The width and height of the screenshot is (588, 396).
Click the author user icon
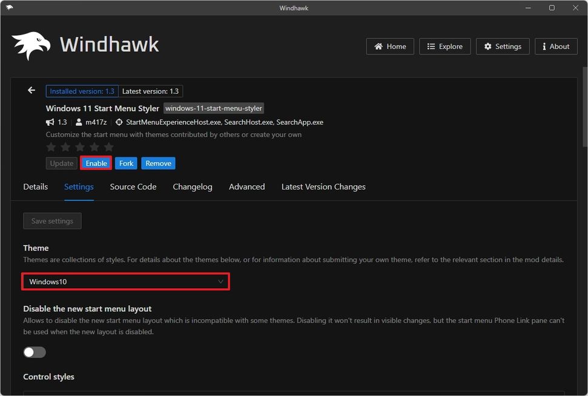pyautogui.click(x=79, y=122)
